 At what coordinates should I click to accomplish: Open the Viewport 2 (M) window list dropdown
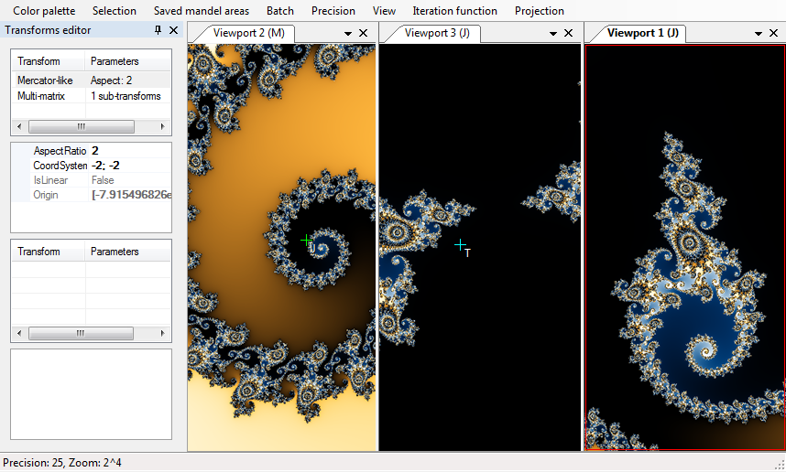(x=348, y=33)
